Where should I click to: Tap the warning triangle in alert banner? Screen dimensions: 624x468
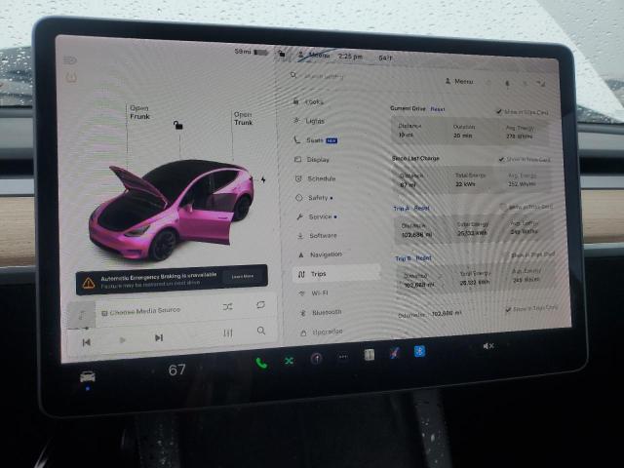click(x=89, y=283)
